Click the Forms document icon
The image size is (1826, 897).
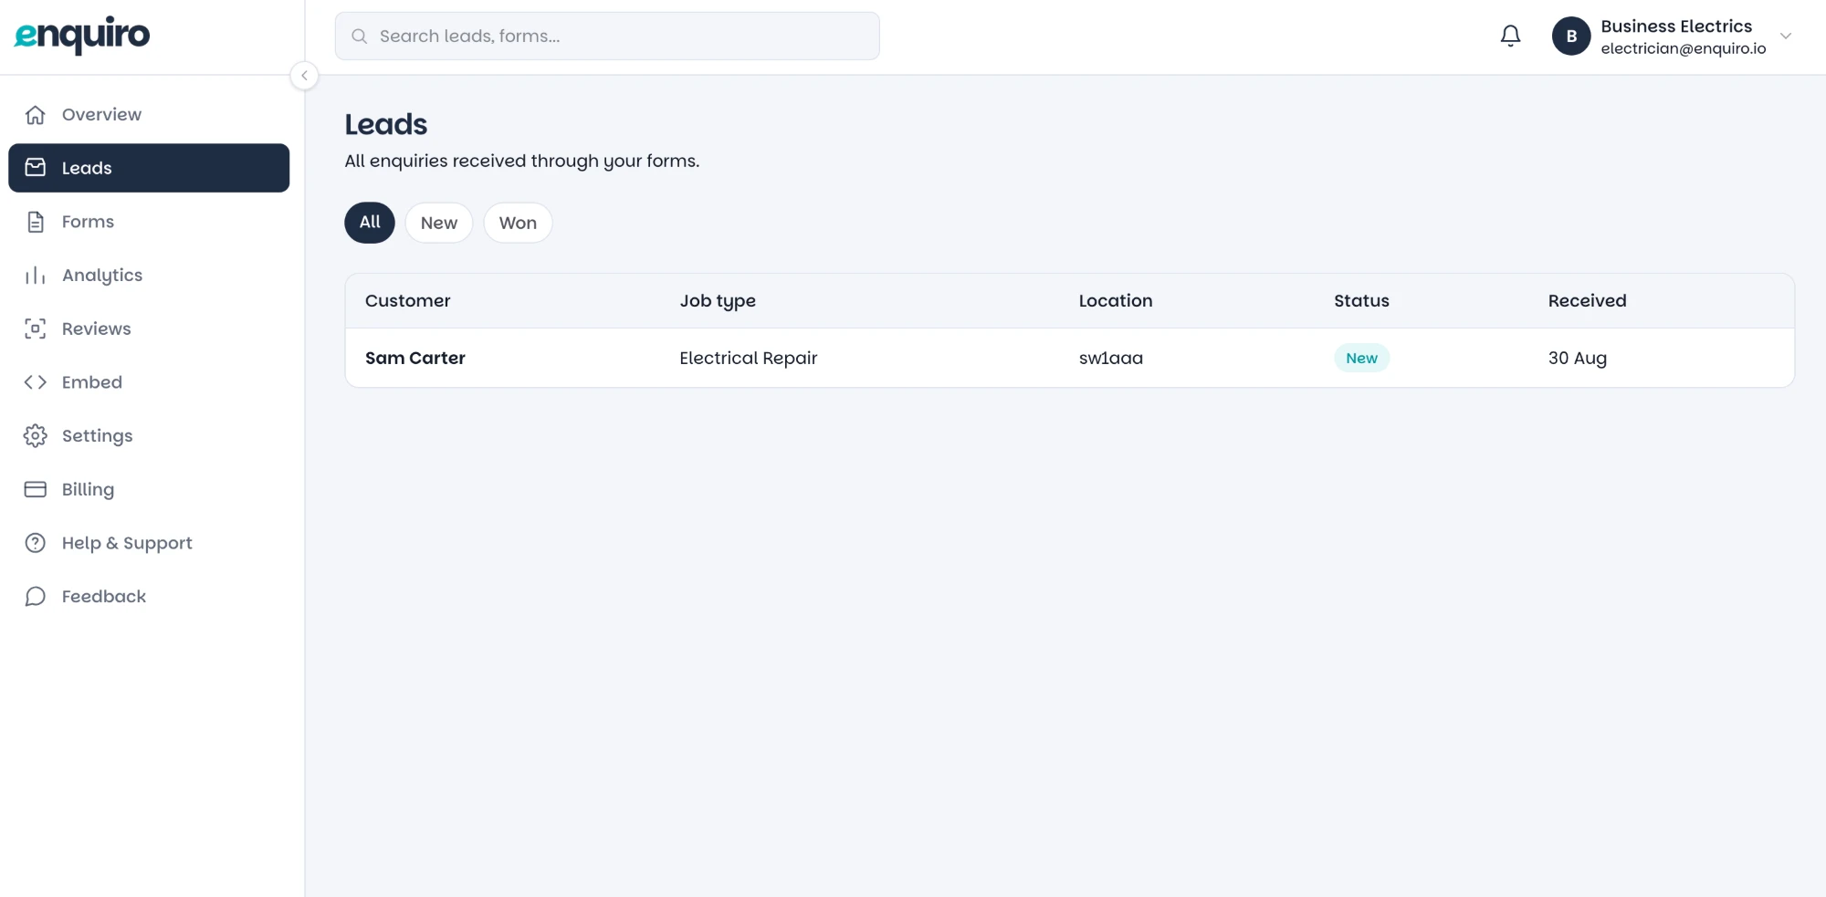click(x=36, y=222)
